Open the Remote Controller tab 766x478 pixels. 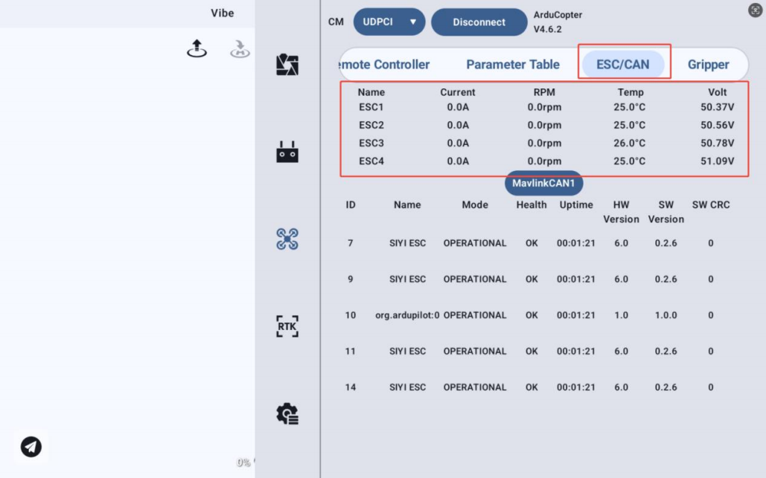[386, 64]
